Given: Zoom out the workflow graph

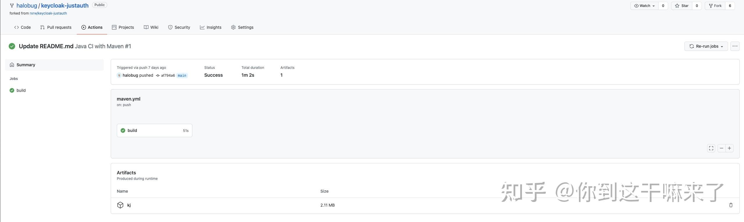Looking at the screenshot, I should pos(721,148).
